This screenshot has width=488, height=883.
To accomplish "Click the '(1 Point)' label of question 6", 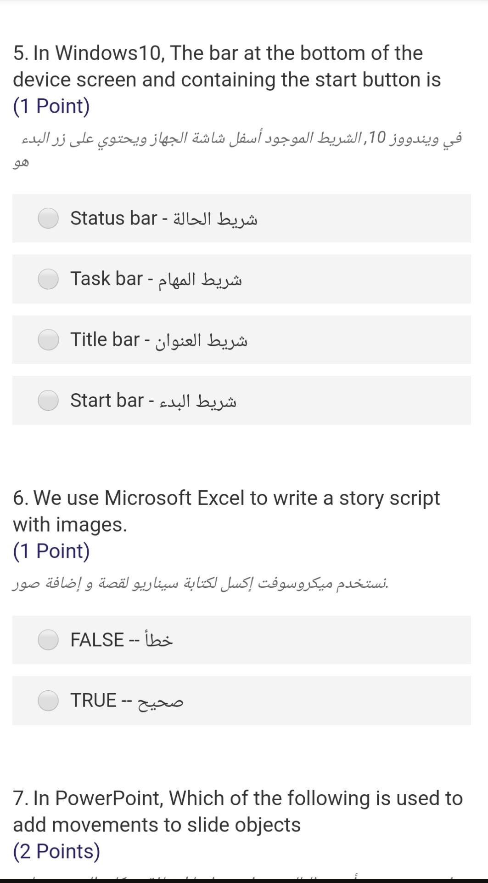I will coord(51,550).
